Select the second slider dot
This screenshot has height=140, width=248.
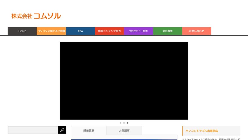coord(124,123)
